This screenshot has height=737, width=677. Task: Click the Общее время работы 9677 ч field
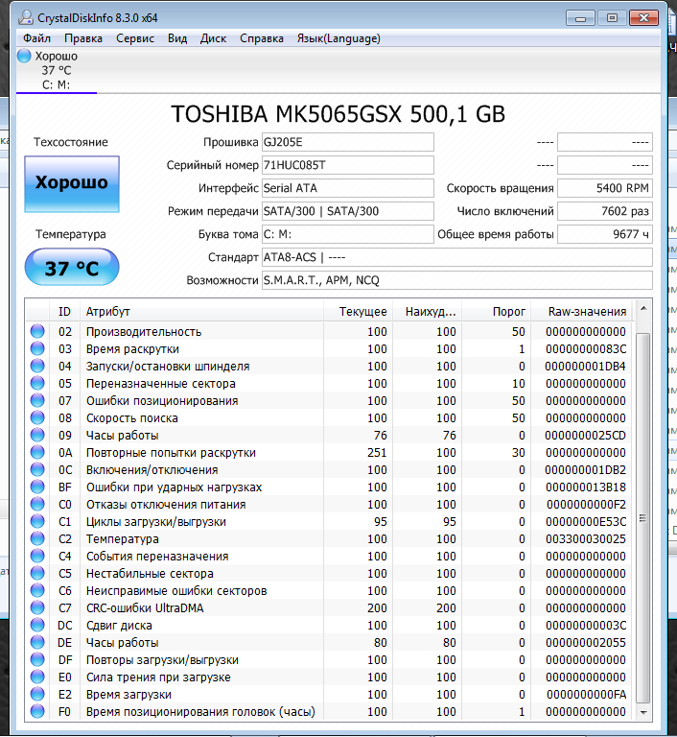tap(605, 234)
